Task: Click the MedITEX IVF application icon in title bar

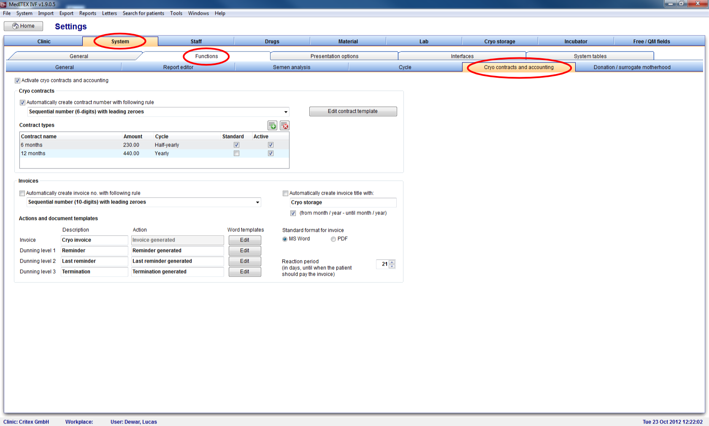Action: pos(4,4)
